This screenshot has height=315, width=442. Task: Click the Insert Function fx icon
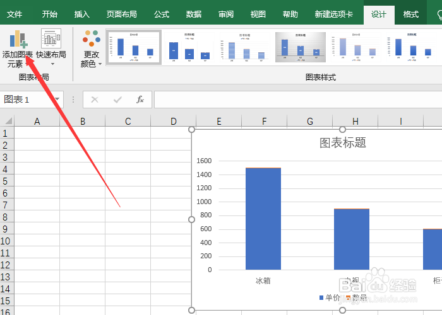(x=140, y=100)
